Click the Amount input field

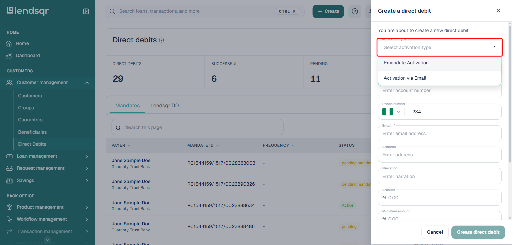440,198
